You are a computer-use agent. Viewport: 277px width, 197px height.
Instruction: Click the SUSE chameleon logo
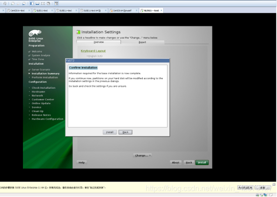point(35,33)
